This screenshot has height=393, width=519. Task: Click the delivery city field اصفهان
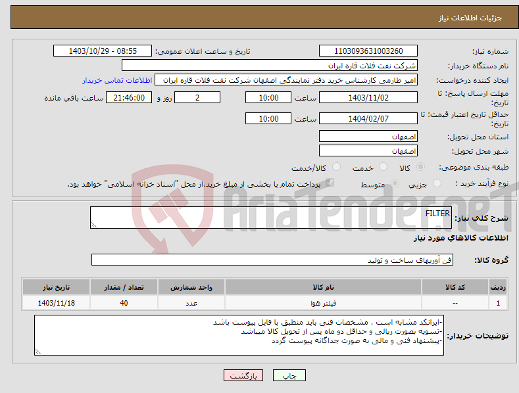coord(368,151)
